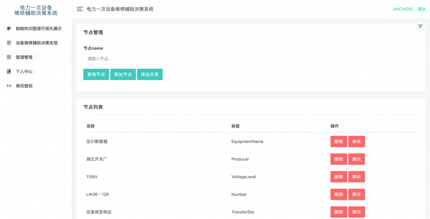Click the book icon beside 个人中心

[x=9, y=71]
